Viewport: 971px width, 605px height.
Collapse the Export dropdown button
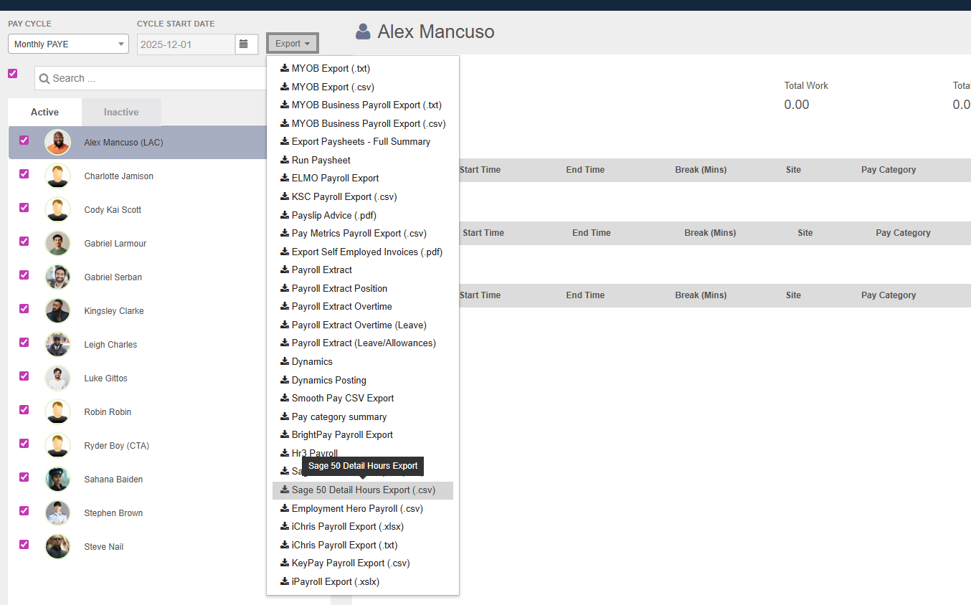[x=293, y=44]
